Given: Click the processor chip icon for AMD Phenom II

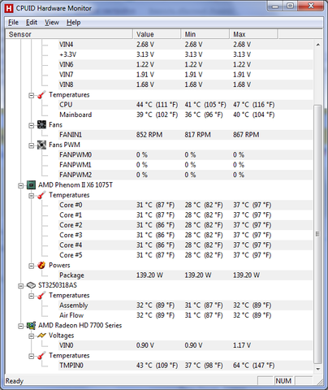Looking at the screenshot, I should pos(31,185).
